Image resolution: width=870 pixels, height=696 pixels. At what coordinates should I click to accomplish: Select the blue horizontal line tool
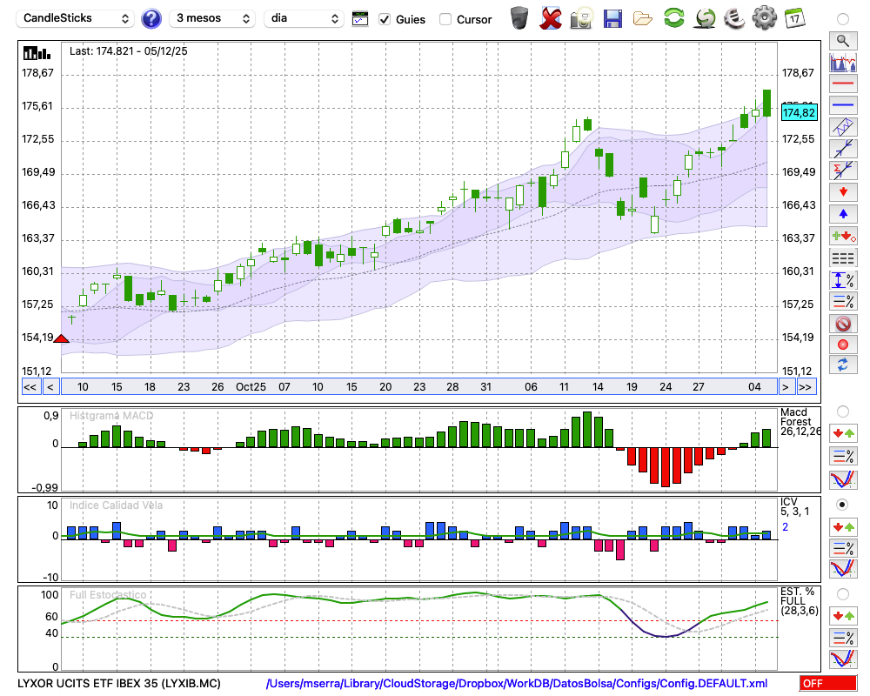tap(843, 105)
